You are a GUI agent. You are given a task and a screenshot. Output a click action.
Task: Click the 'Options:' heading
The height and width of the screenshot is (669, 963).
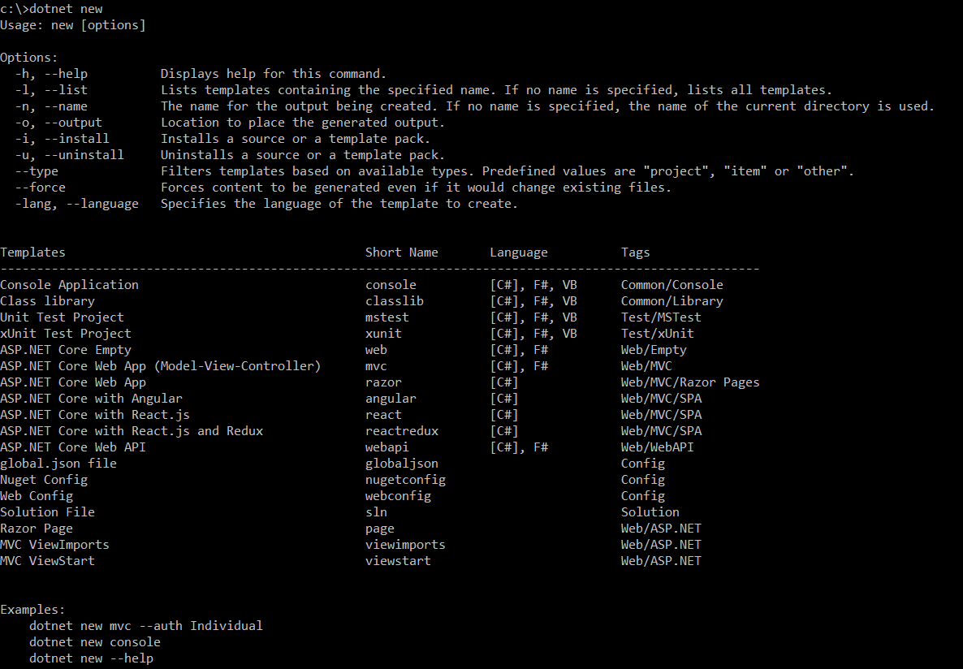(29, 58)
